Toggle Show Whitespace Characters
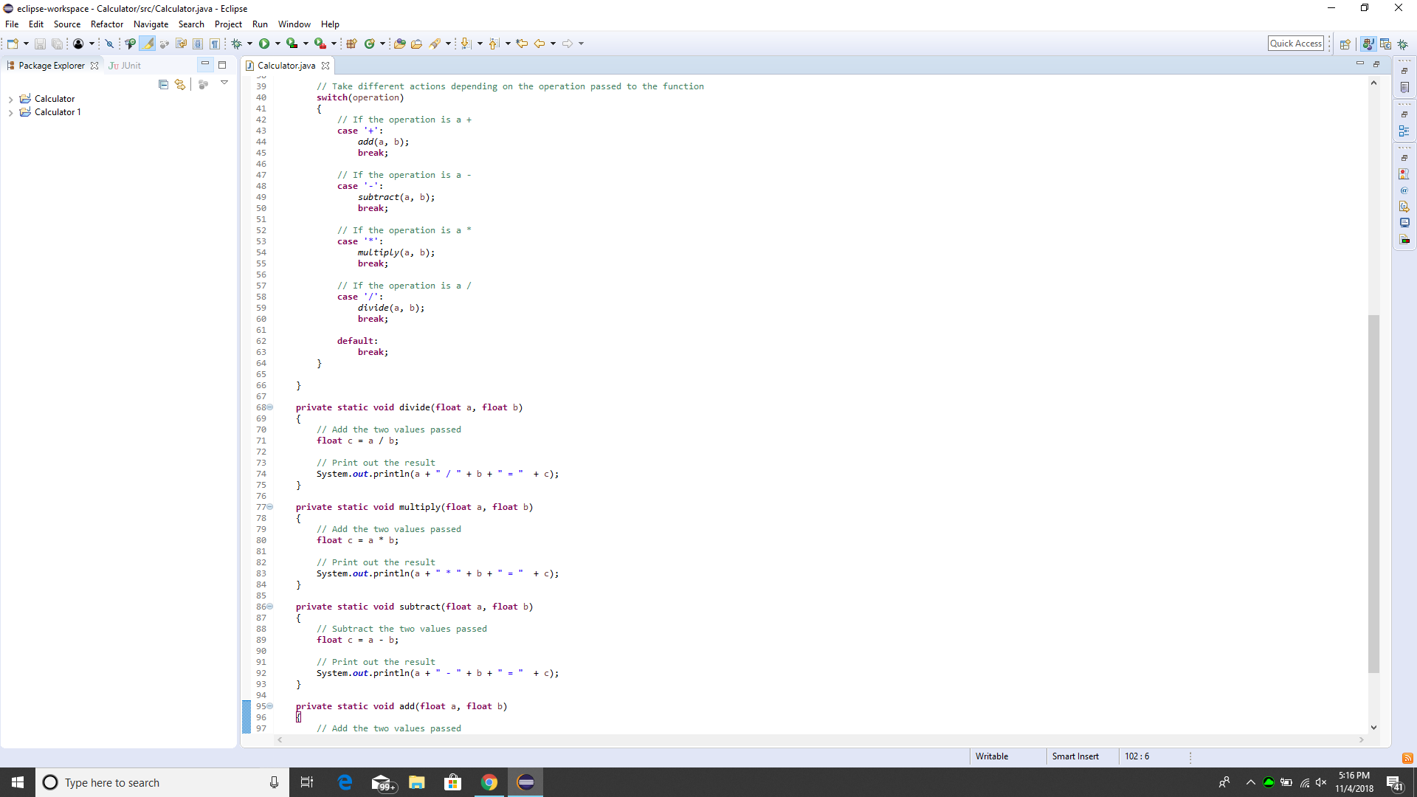The height and width of the screenshot is (797, 1417). point(215,44)
